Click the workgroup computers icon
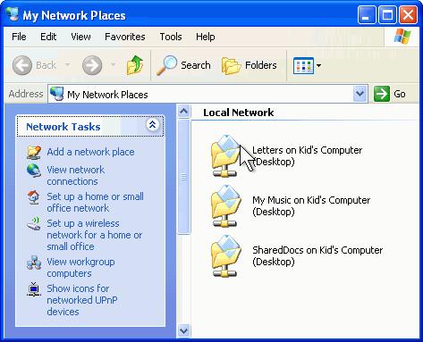The image size is (423, 342). 34,263
